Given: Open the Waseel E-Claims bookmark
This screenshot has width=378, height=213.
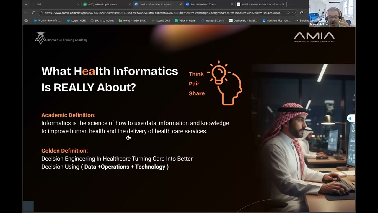Looking at the screenshot, I should point(213,21).
